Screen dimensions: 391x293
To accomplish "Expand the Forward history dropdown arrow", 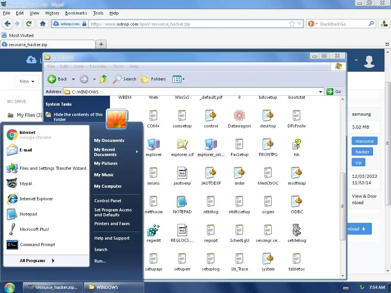I will 94,79.
